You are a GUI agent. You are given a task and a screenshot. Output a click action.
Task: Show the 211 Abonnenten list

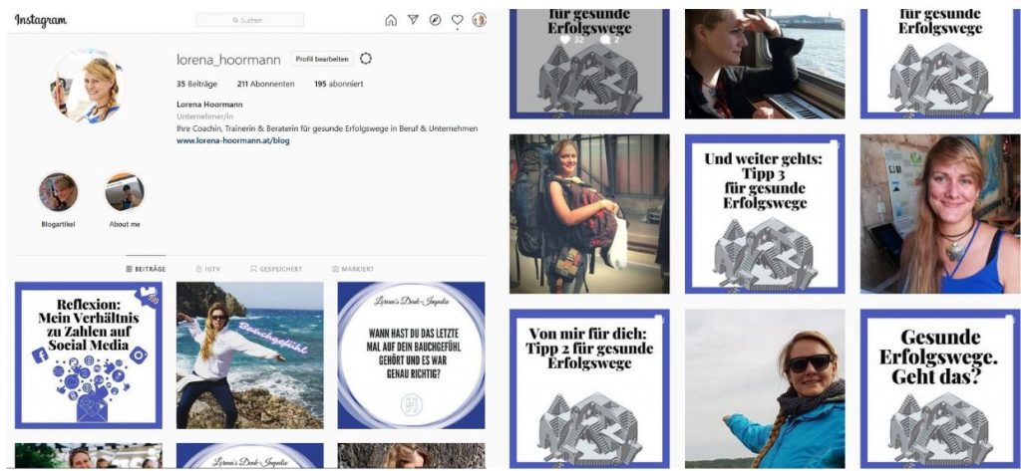(265, 84)
